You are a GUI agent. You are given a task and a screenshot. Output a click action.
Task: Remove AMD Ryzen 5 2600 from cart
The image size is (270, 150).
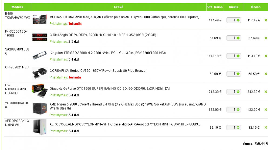click(266, 110)
